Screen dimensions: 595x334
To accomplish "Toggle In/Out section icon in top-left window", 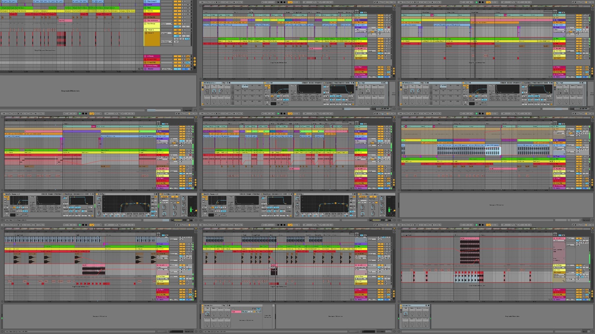I will (195, 58).
